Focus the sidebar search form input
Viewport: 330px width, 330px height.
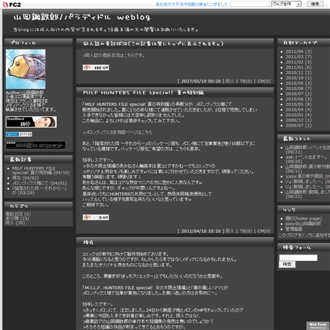[x=298, y=257]
